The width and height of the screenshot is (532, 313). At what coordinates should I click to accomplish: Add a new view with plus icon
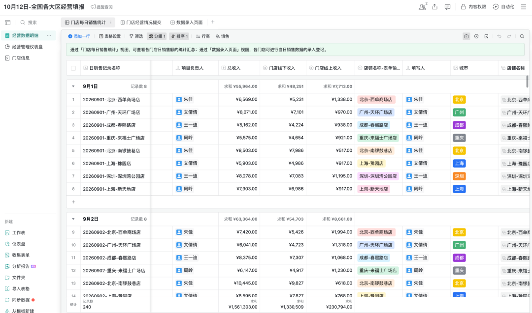(213, 22)
